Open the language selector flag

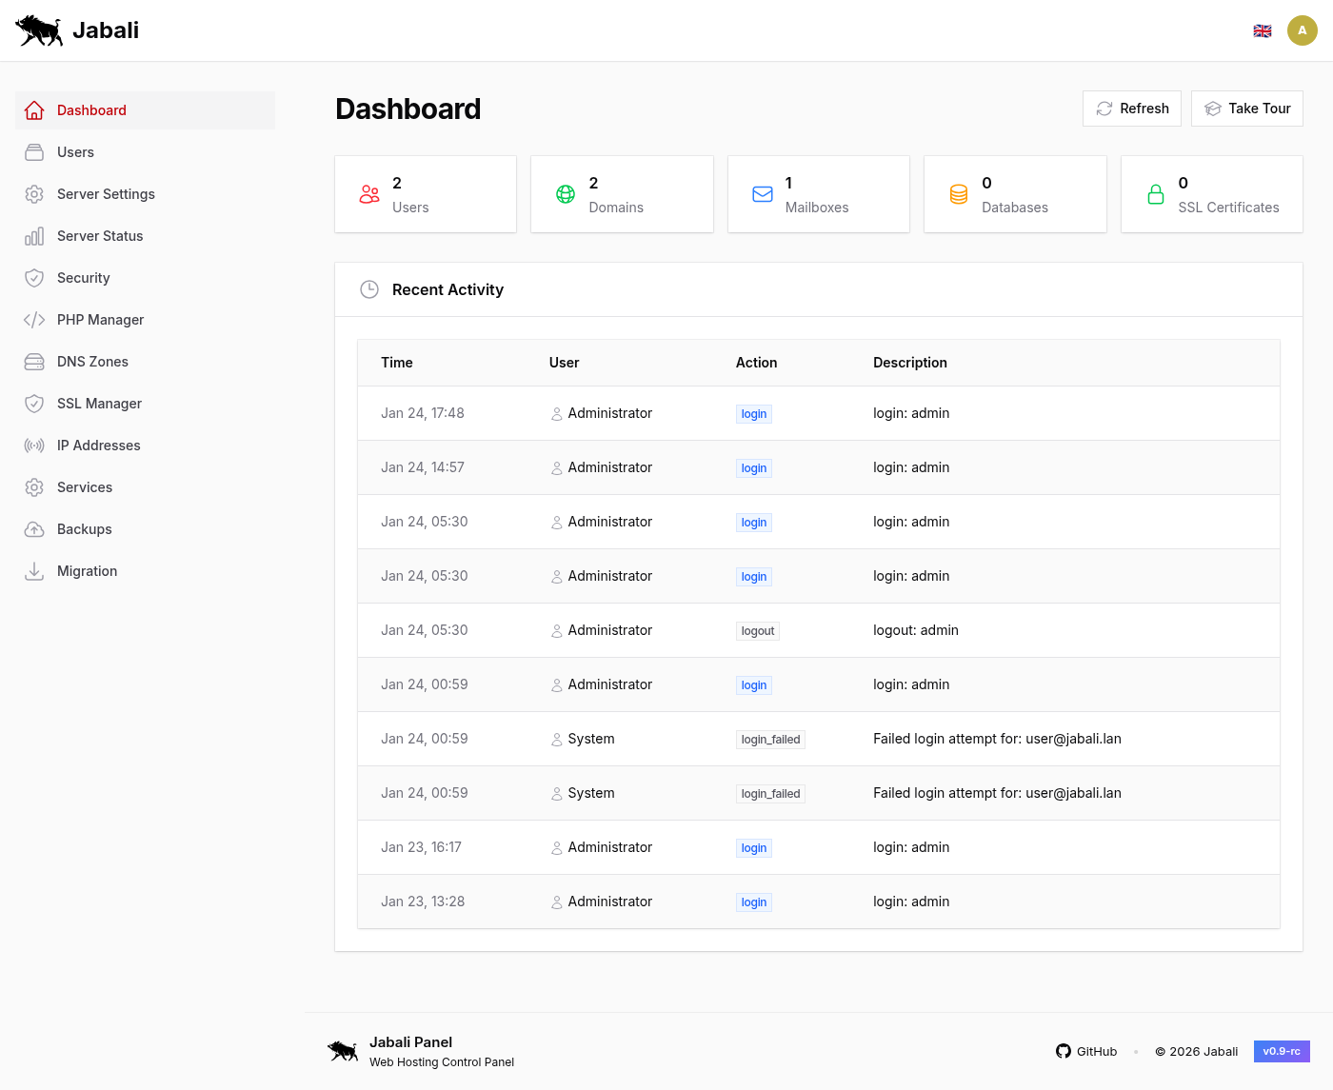[1263, 30]
